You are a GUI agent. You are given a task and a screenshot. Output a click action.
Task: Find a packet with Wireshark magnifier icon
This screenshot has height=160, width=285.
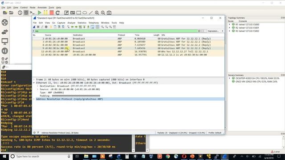tap(68, 27)
